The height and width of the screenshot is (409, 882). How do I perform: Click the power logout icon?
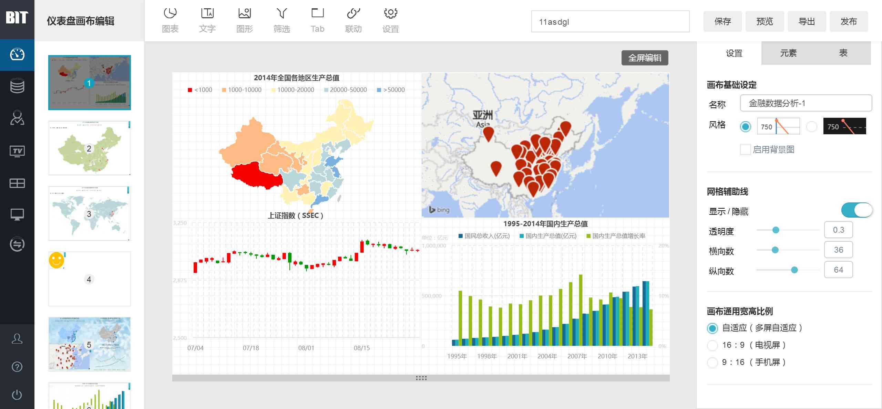[x=17, y=395]
